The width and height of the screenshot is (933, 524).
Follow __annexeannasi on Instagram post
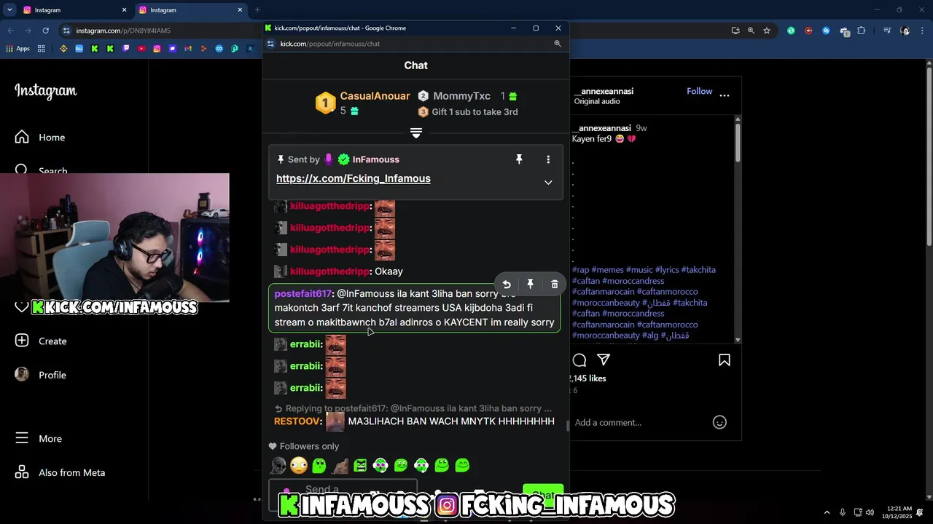[699, 91]
